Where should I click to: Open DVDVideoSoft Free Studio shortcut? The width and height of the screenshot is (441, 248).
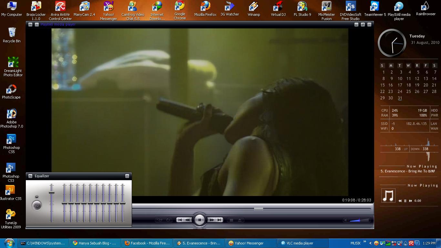(351, 11)
